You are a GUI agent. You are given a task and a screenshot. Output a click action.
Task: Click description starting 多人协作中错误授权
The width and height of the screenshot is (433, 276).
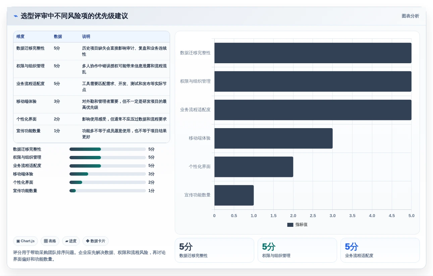click(x=124, y=69)
